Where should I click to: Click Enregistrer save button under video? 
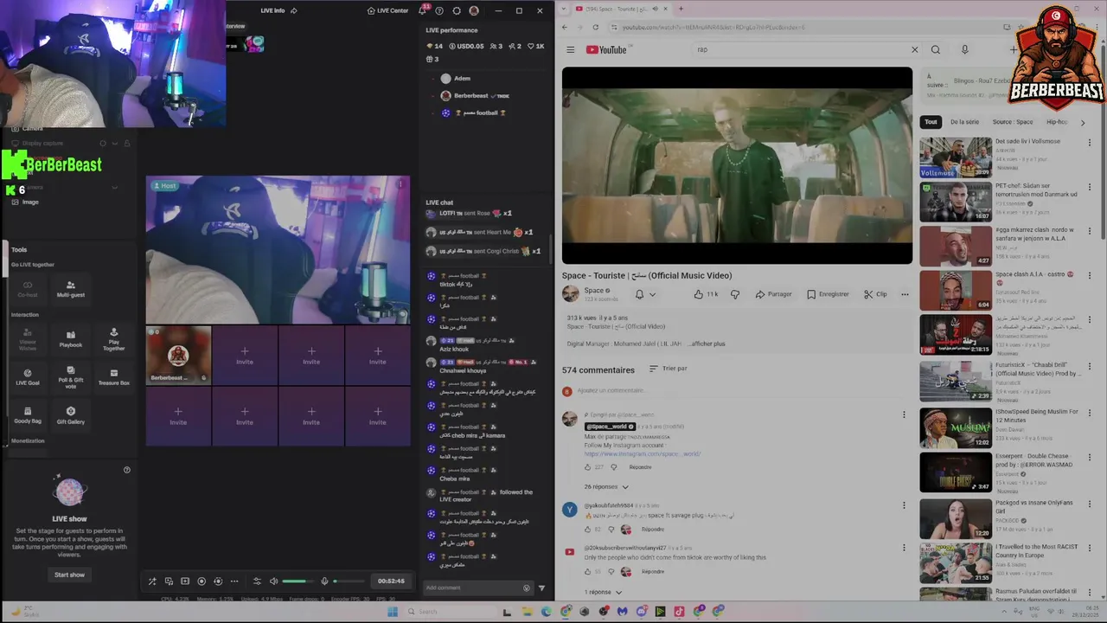click(828, 294)
